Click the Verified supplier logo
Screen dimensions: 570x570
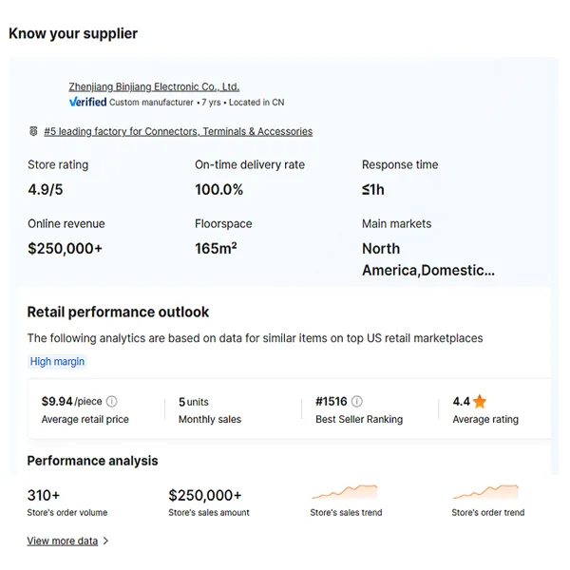pyautogui.click(x=88, y=102)
